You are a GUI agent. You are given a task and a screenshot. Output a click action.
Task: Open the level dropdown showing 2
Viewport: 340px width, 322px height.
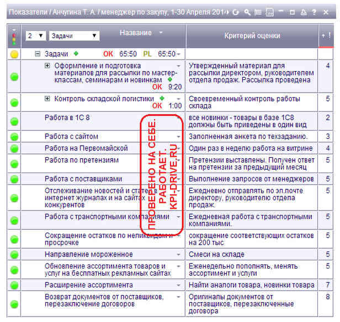click(x=36, y=36)
